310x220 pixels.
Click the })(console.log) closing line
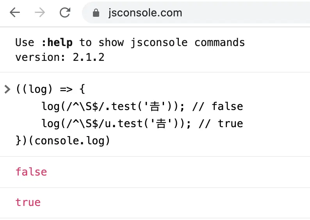pyautogui.click(x=63, y=141)
